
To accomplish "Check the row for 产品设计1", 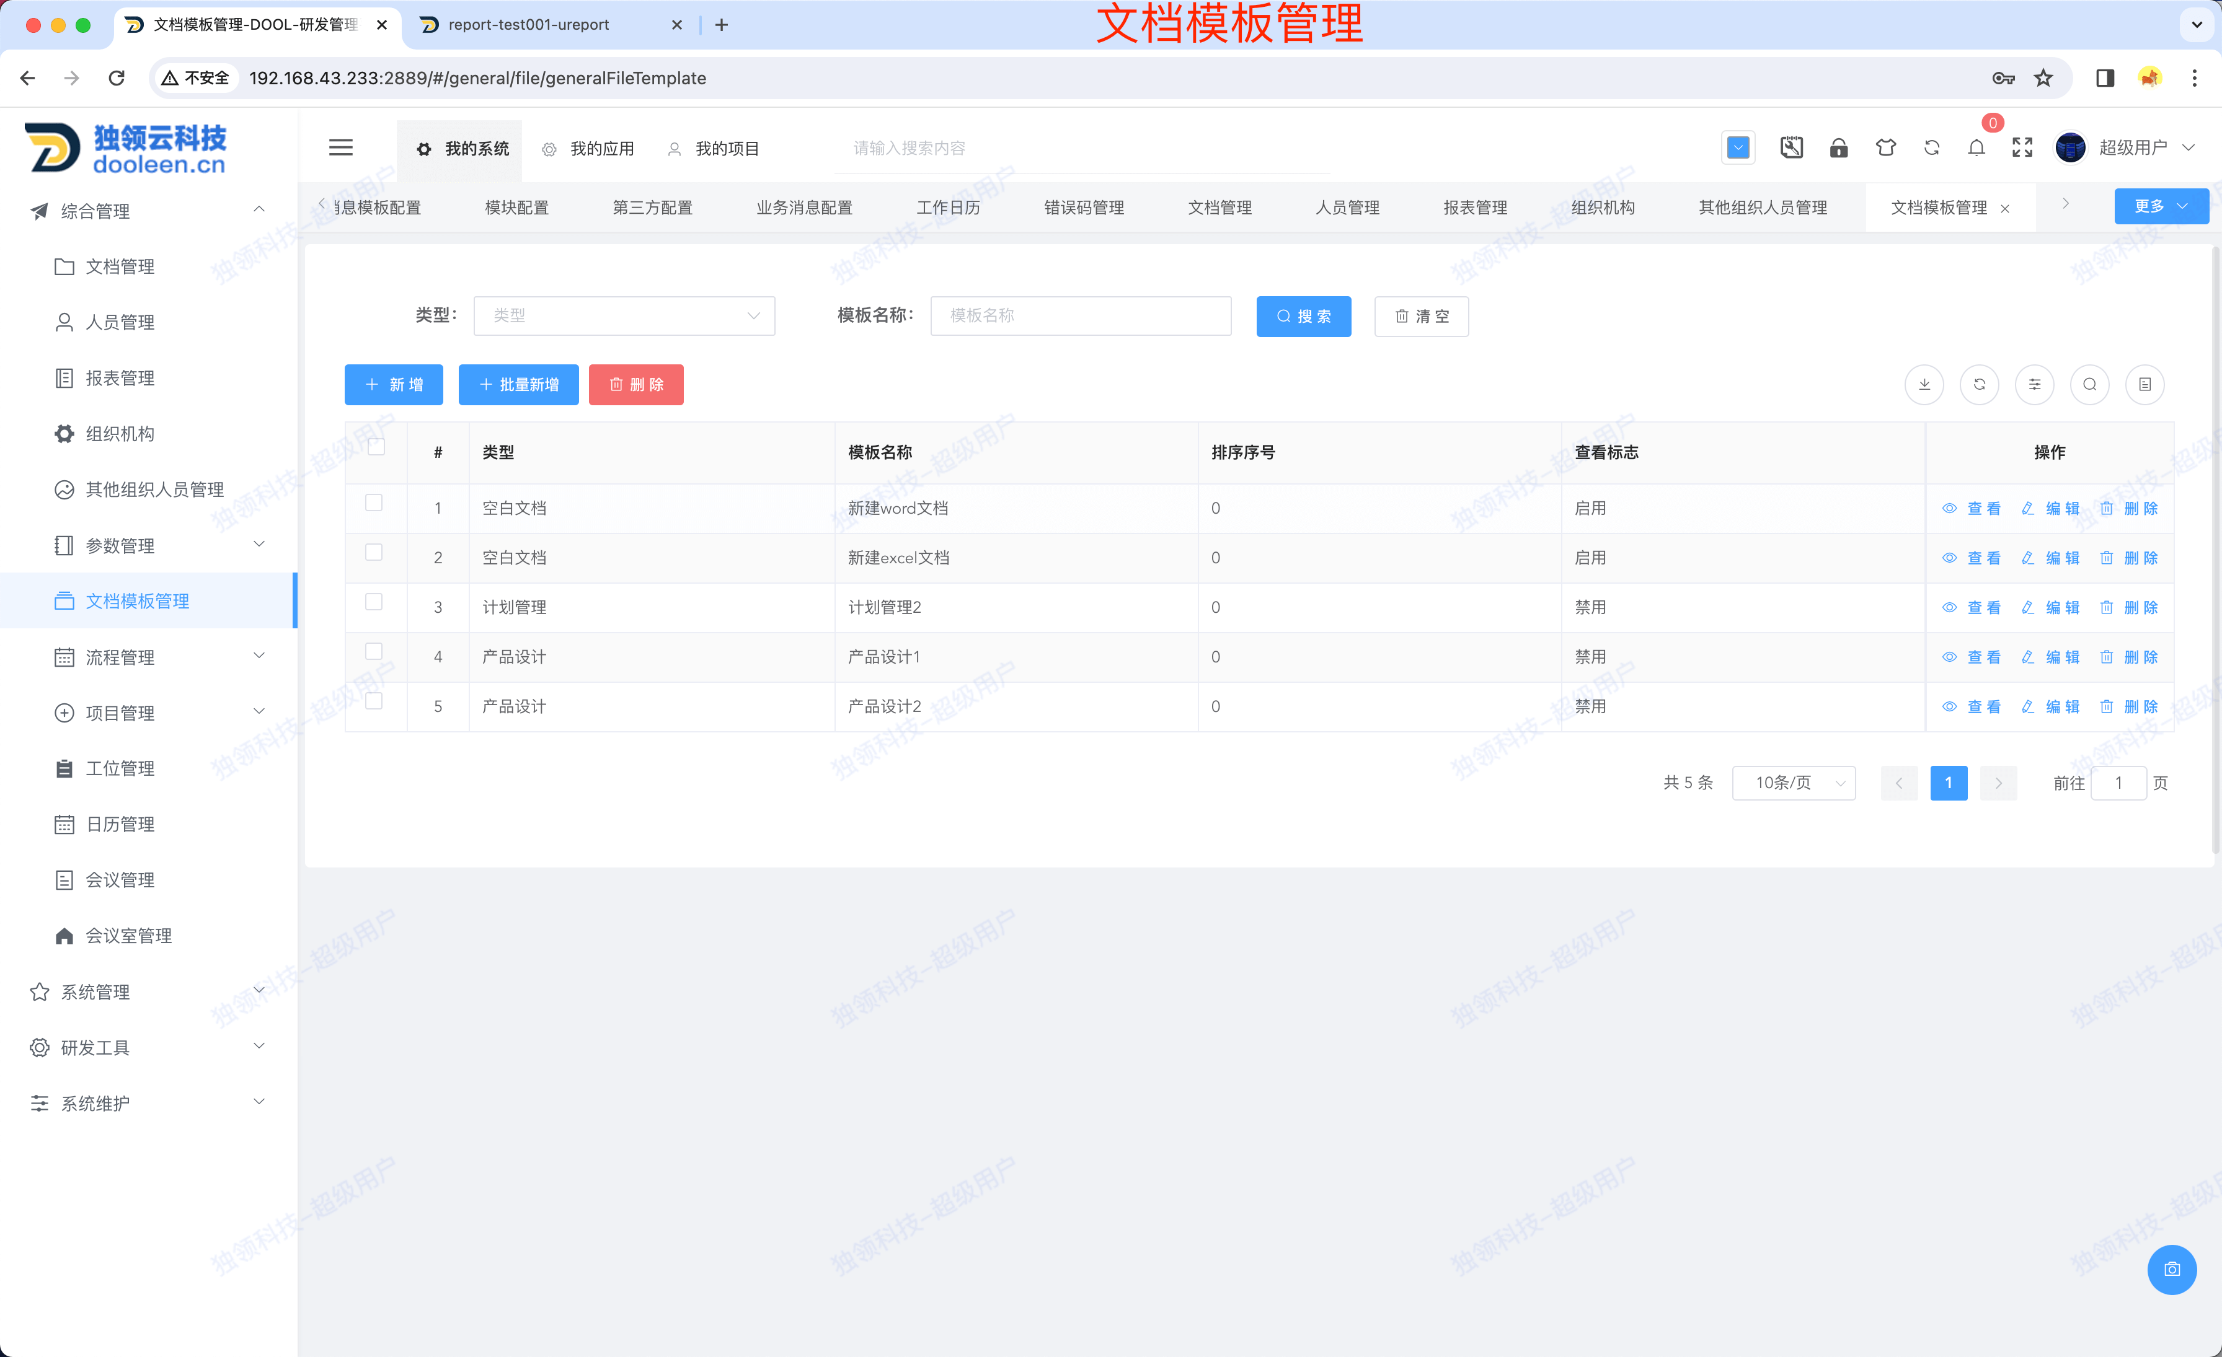I will point(374,651).
